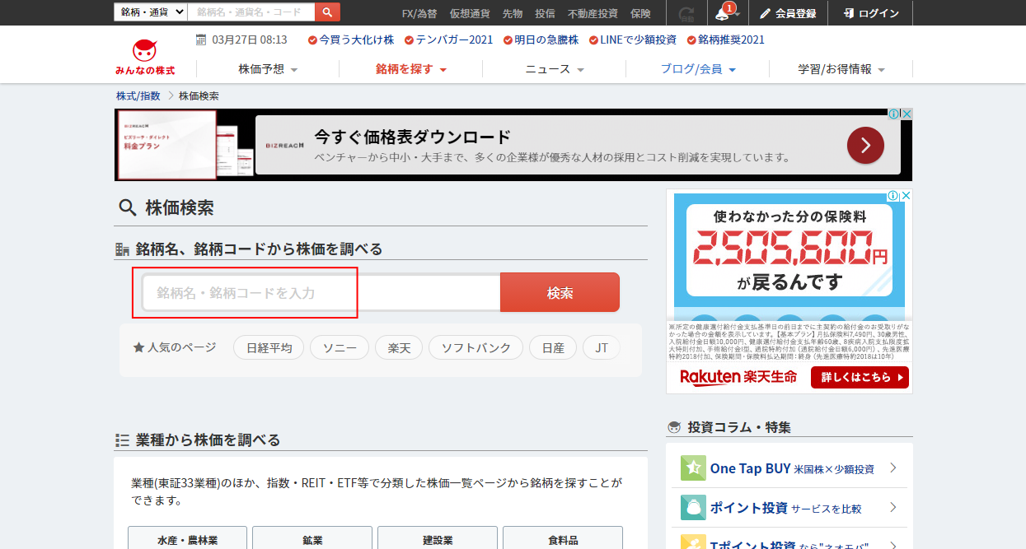The width and height of the screenshot is (1026, 549).
Task: Open the 銘柄・通貨 dropdown selector
Action: tap(150, 12)
